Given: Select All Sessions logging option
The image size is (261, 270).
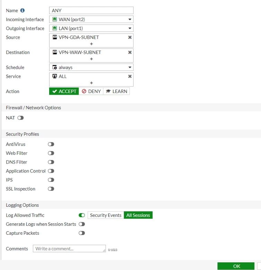Looking at the screenshot, I should coord(138,215).
